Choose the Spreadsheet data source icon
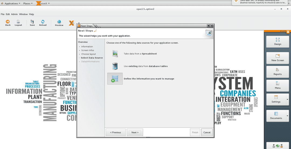 coord(115,53)
